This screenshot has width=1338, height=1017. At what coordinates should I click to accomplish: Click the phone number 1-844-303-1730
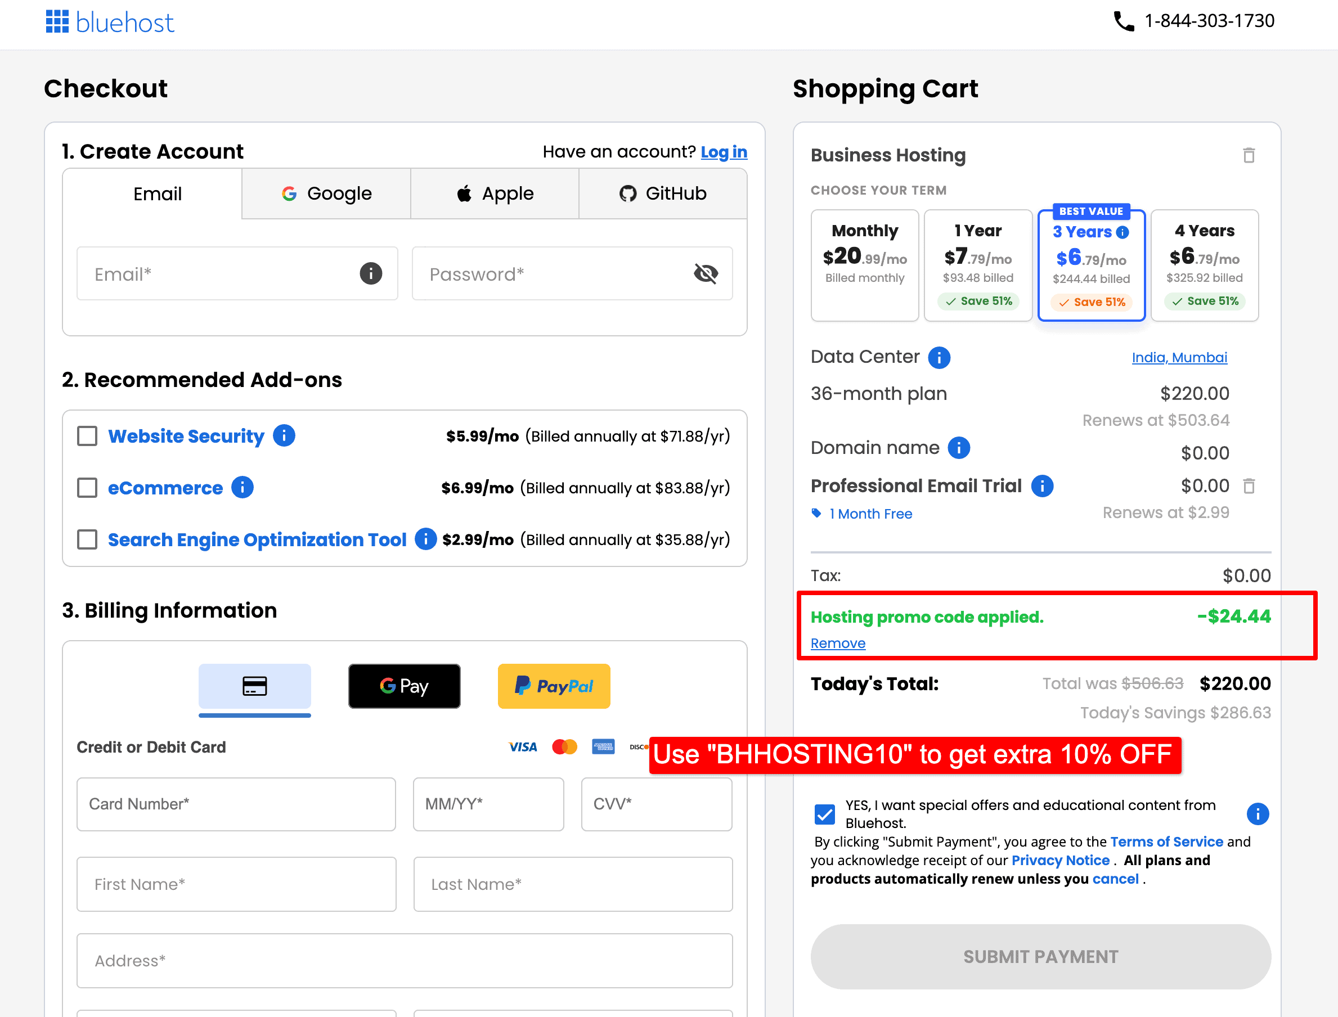click(1209, 21)
